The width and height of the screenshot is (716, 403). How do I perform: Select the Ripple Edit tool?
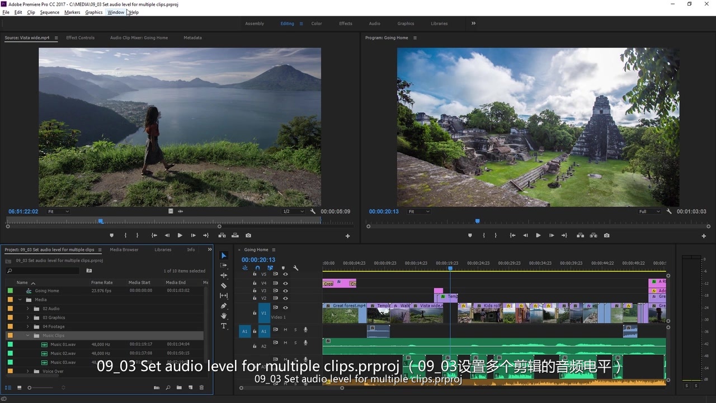pyautogui.click(x=224, y=275)
